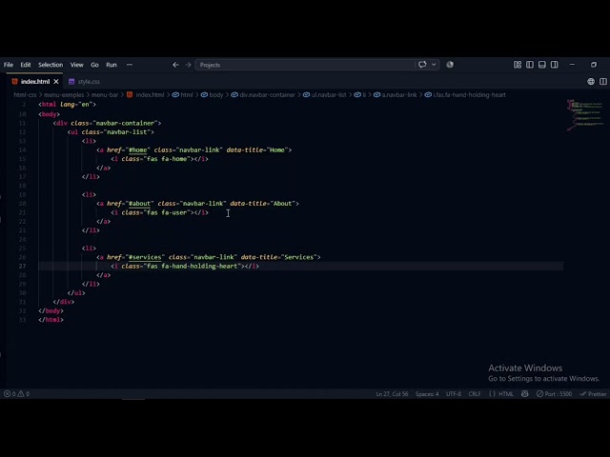Click the Prettier status item

click(x=593, y=393)
